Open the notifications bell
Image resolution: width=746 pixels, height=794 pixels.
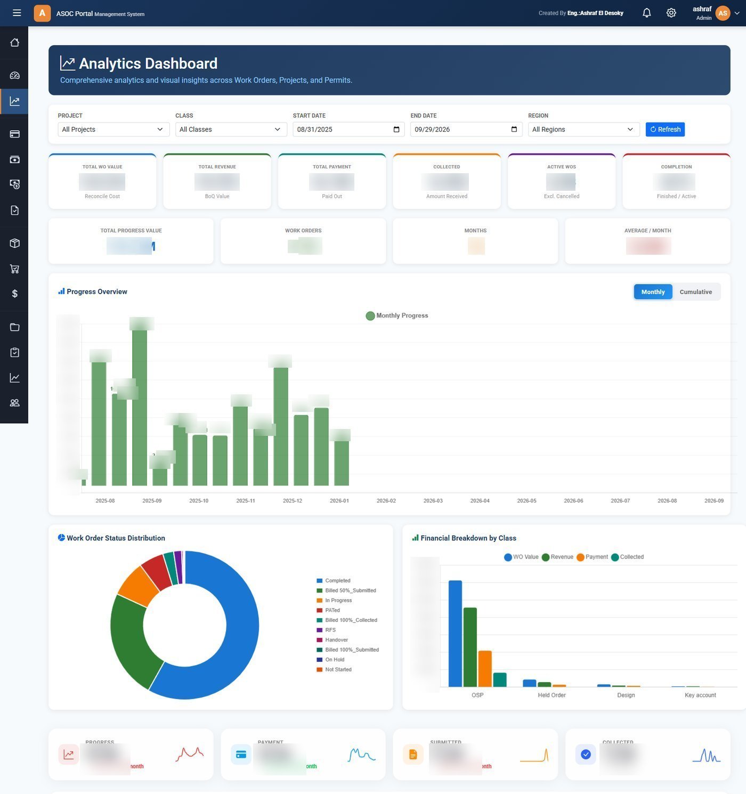646,13
